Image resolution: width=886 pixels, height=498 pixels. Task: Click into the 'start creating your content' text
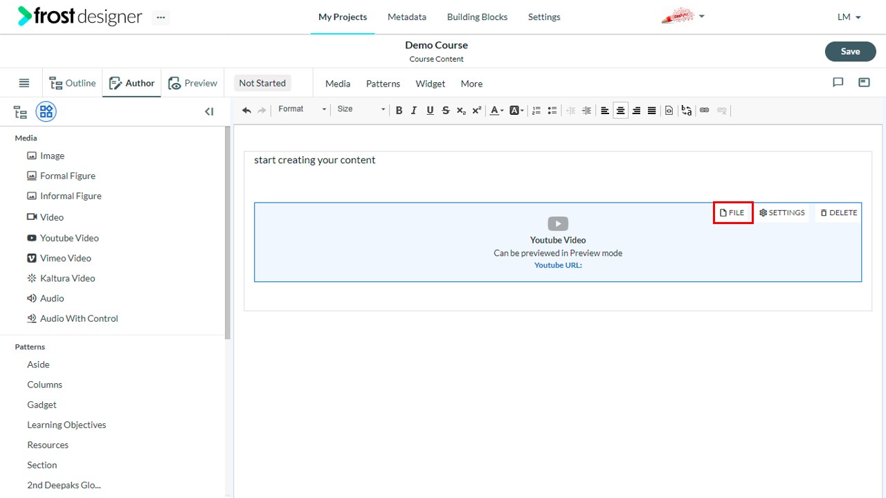coord(315,160)
